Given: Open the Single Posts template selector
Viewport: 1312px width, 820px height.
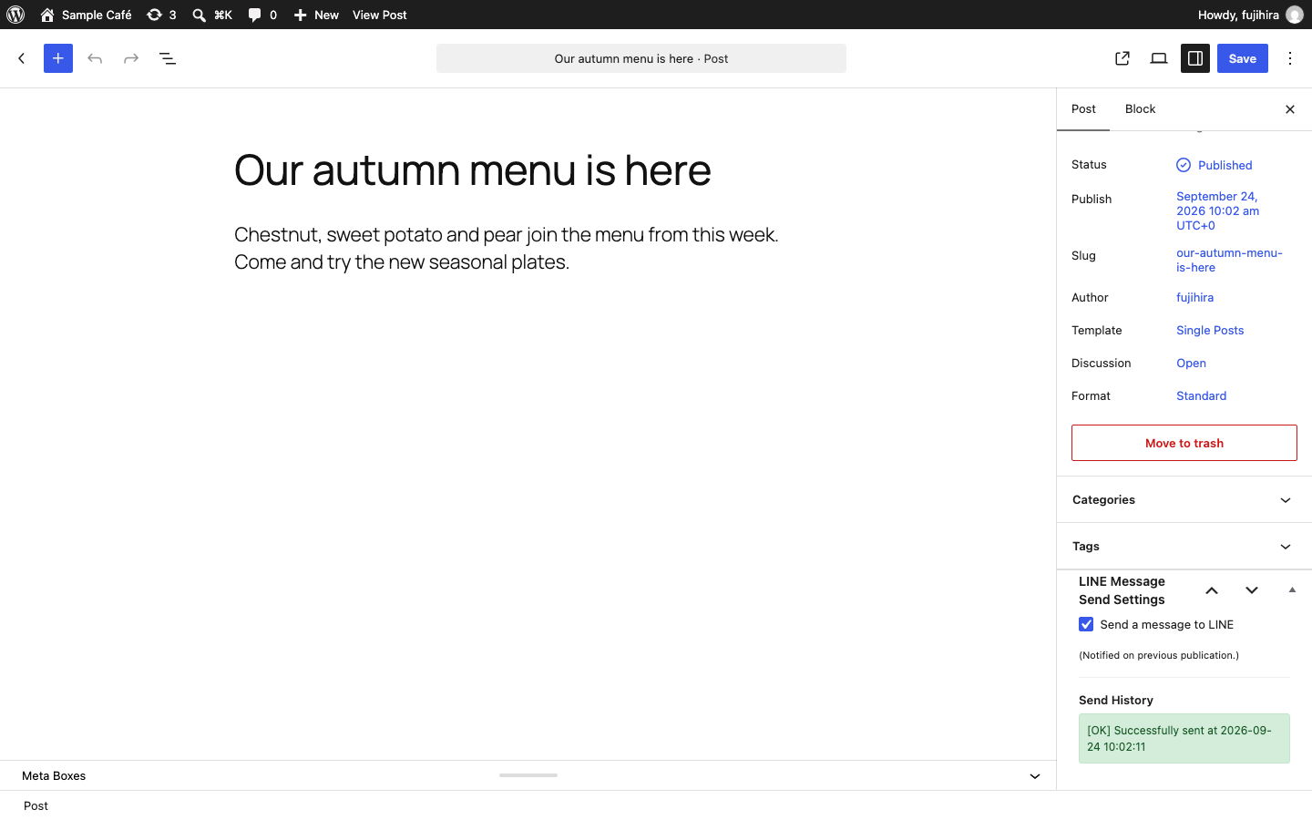Looking at the screenshot, I should click(1210, 331).
